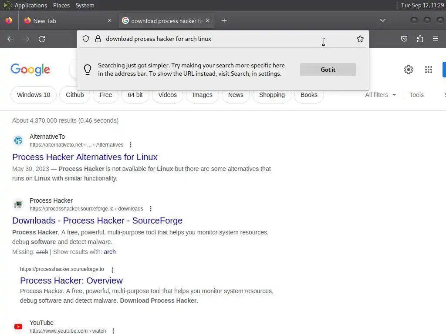This screenshot has width=446, height=334.
Task: Switch to Shopping results
Action: click(272, 95)
